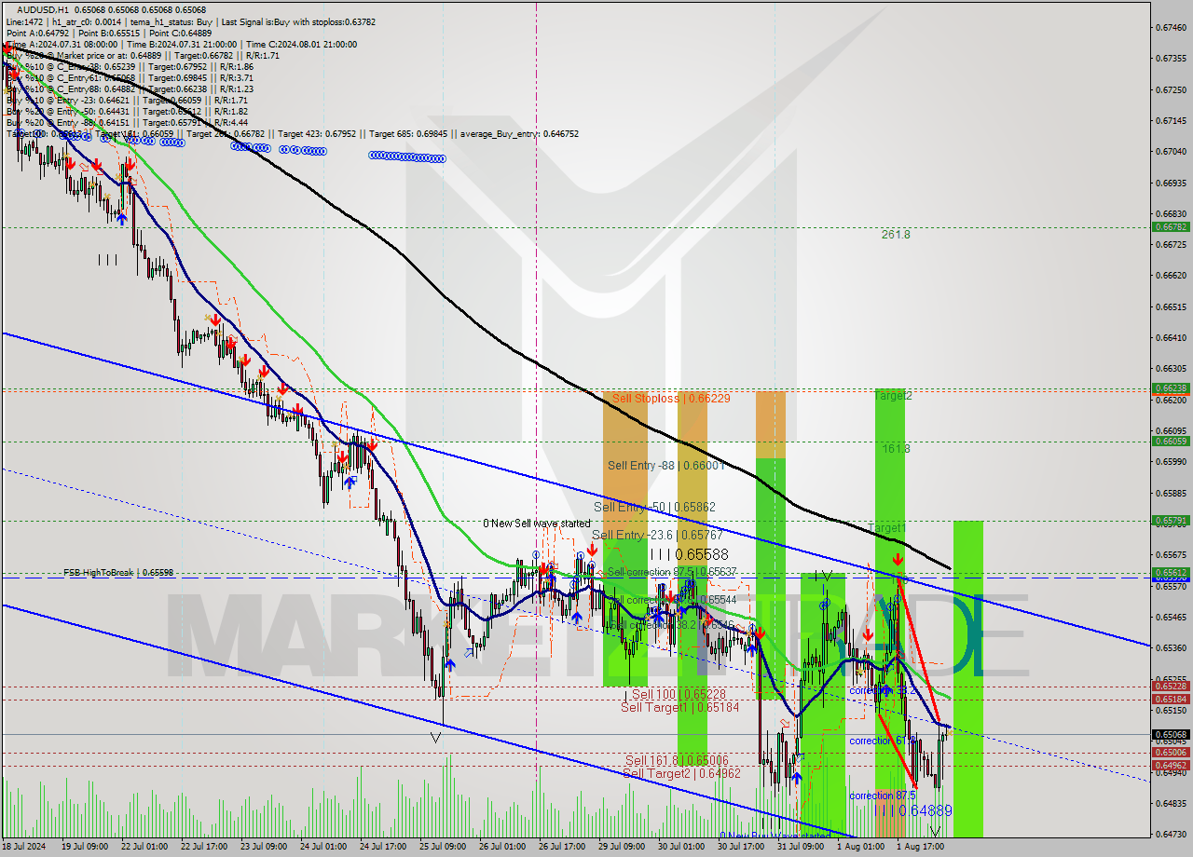1193x857 pixels.
Task: Click the '261.8' Fibonacci level label
Action: pyautogui.click(x=896, y=235)
